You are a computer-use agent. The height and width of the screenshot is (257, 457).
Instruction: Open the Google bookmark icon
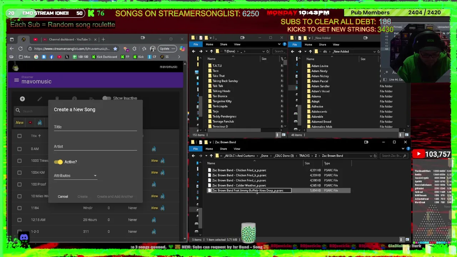point(36,57)
